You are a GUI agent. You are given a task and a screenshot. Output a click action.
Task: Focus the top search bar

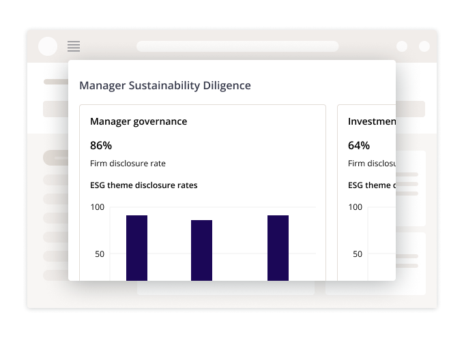click(x=237, y=46)
